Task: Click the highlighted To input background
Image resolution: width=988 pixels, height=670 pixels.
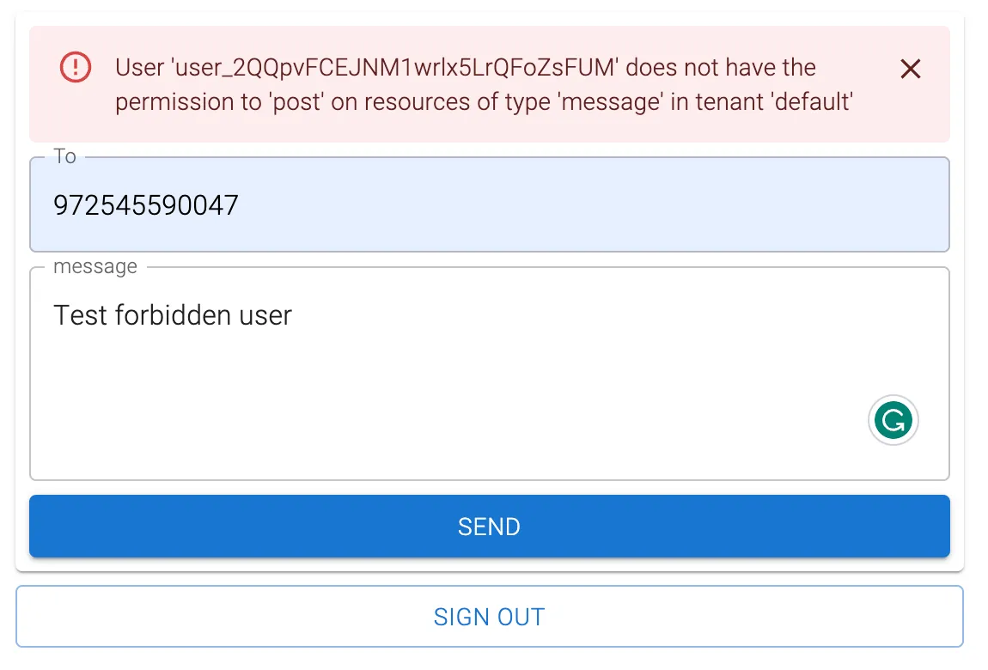Action: tap(601, 206)
